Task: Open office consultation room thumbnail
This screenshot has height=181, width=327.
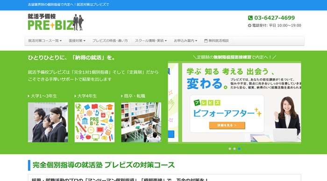Action: (141, 122)
